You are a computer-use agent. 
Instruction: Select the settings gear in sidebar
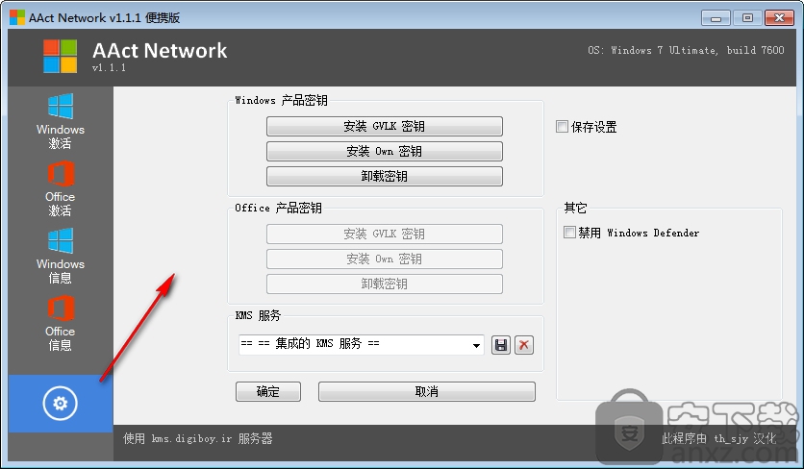tap(60, 404)
